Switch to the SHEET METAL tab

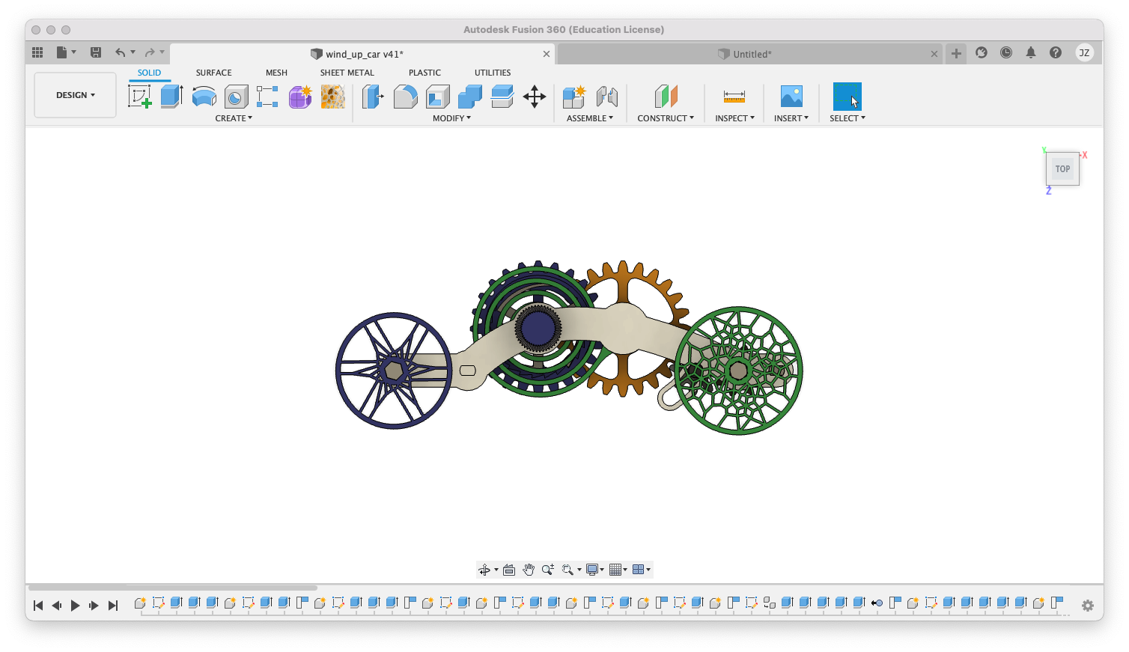tap(347, 73)
